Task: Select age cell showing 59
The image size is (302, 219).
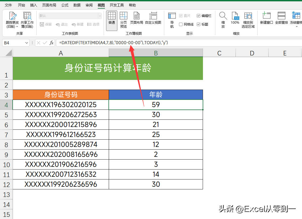Action: click(x=156, y=105)
